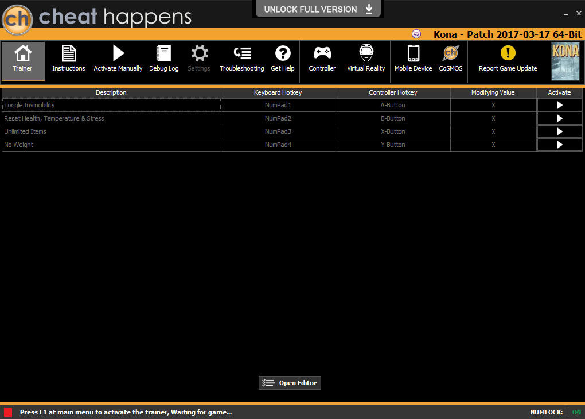The image size is (585, 419).
Task: Click the NumPad1 hotkey cell
Action: pos(278,105)
